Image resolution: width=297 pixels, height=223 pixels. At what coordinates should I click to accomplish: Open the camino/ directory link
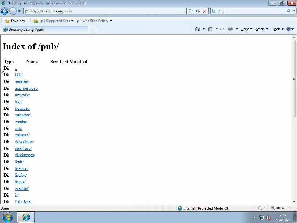point(21,122)
